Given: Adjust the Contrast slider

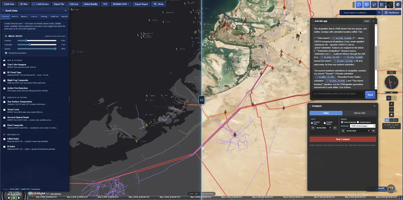Looking at the screenshot, I should (x=37, y=40).
